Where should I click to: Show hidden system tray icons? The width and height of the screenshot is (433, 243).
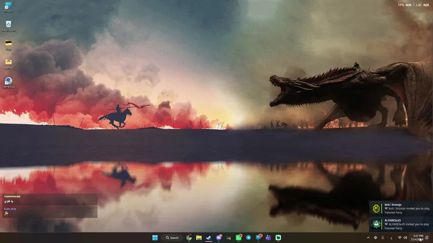click(368, 237)
